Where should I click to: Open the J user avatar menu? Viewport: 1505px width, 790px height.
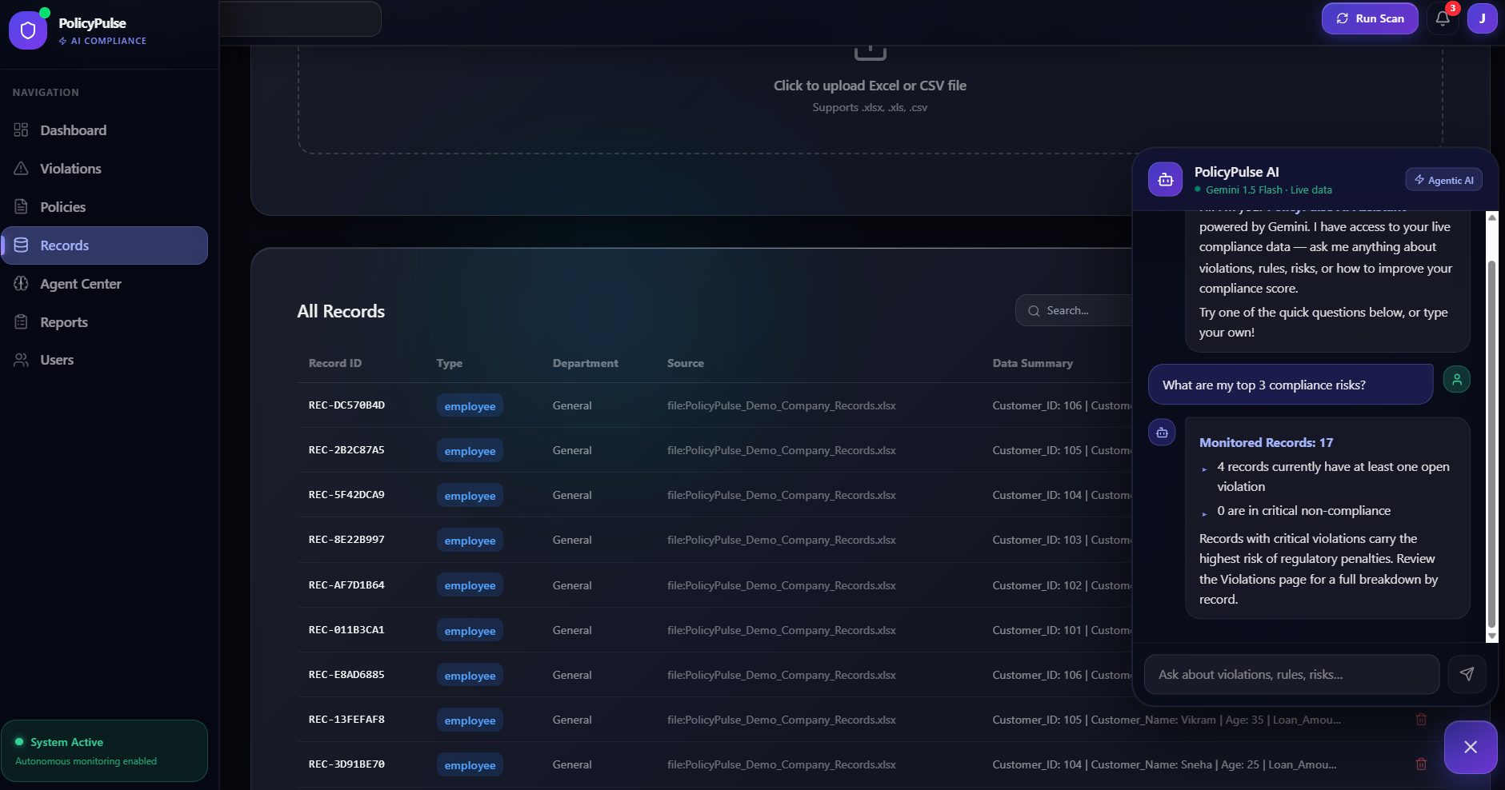1482,18
